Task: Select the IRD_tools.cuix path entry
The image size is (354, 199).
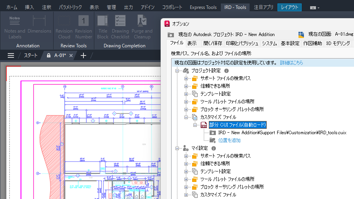Action: coord(282,133)
